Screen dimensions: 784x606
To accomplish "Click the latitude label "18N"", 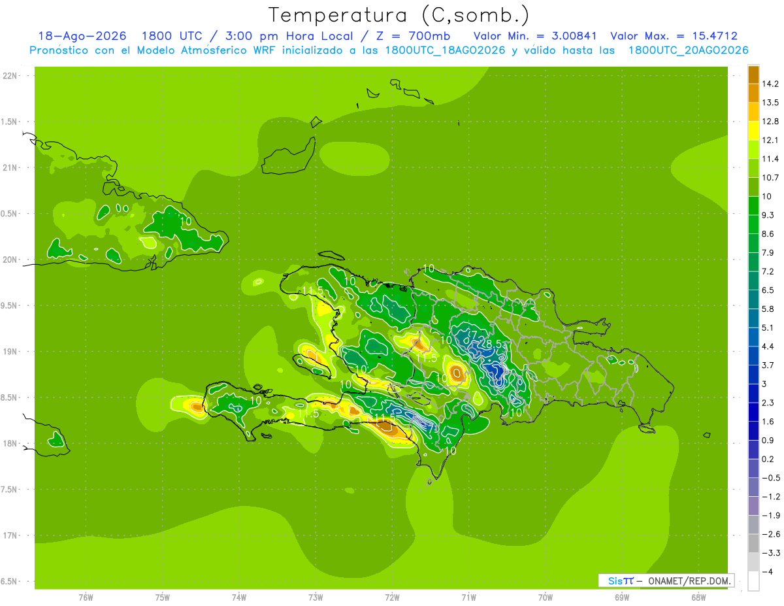I will pyautogui.click(x=9, y=444).
